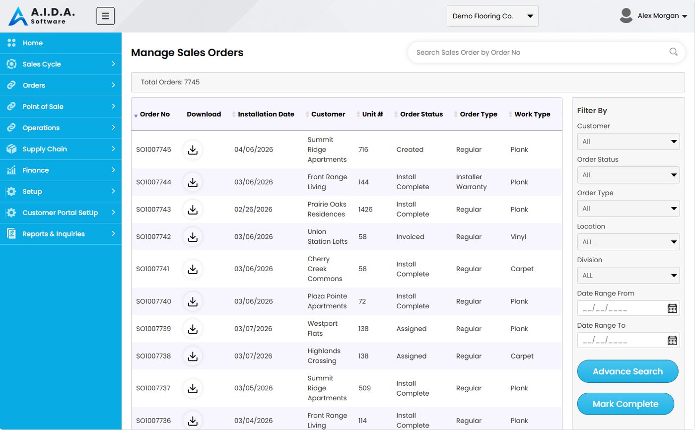Open the Order Status filter dropdown

point(628,175)
